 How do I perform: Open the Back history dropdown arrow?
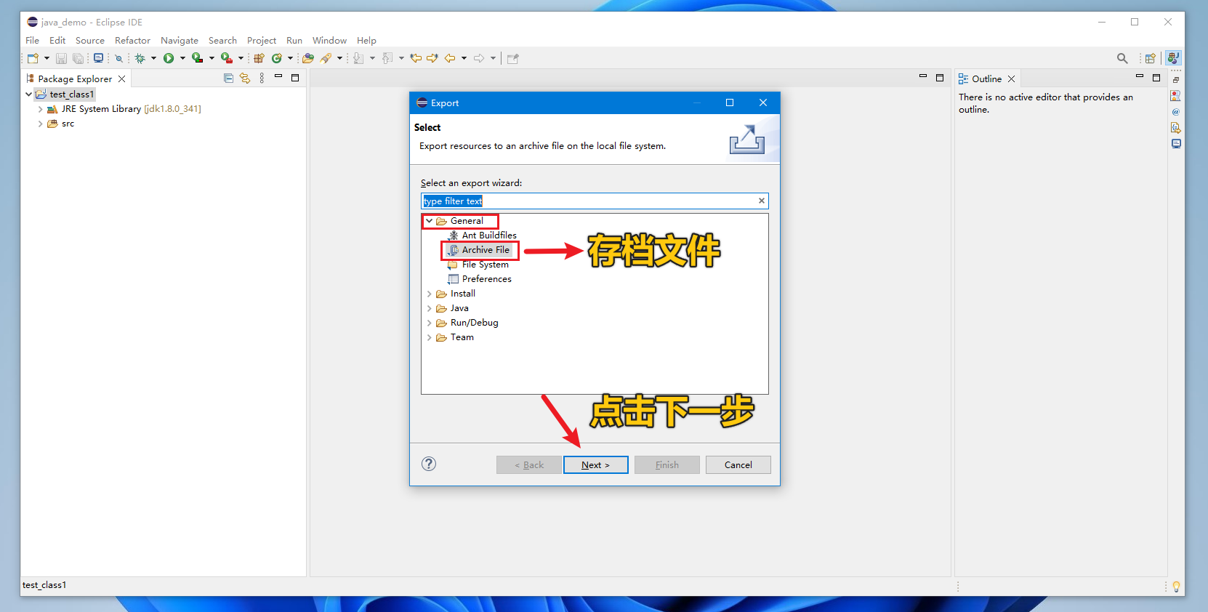coord(464,58)
